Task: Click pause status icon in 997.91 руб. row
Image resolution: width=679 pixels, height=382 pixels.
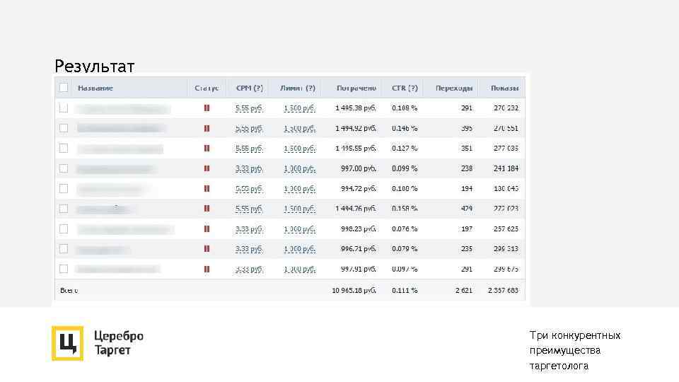Action: click(207, 269)
